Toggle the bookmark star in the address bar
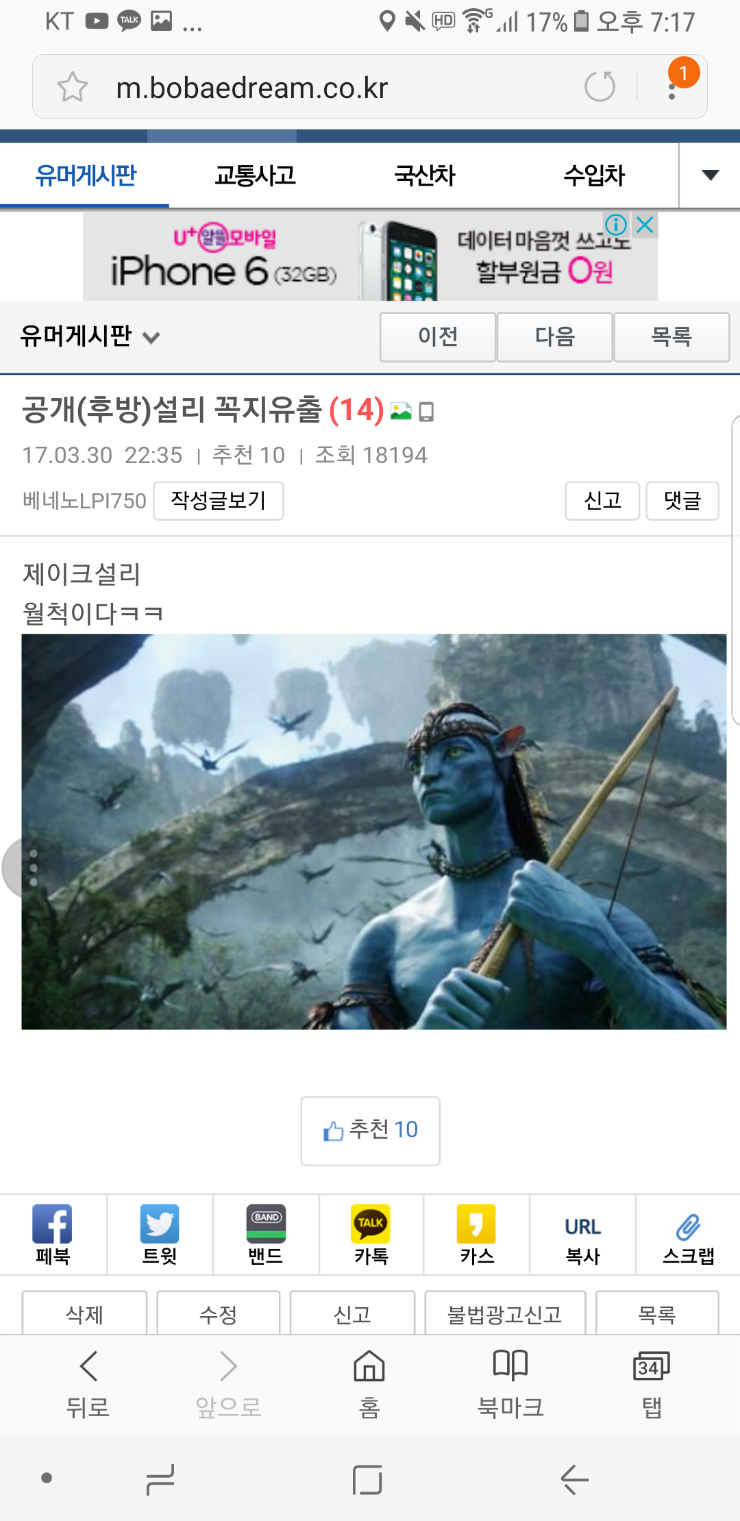Image resolution: width=740 pixels, height=1521 pixels. click(72, 87)
